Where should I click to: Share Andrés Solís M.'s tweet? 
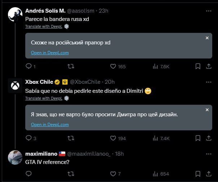tap(208, 66)
